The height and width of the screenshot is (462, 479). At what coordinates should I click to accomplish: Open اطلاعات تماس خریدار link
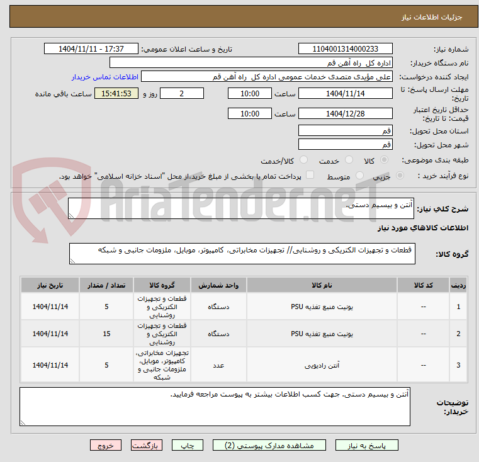(104, 77)
